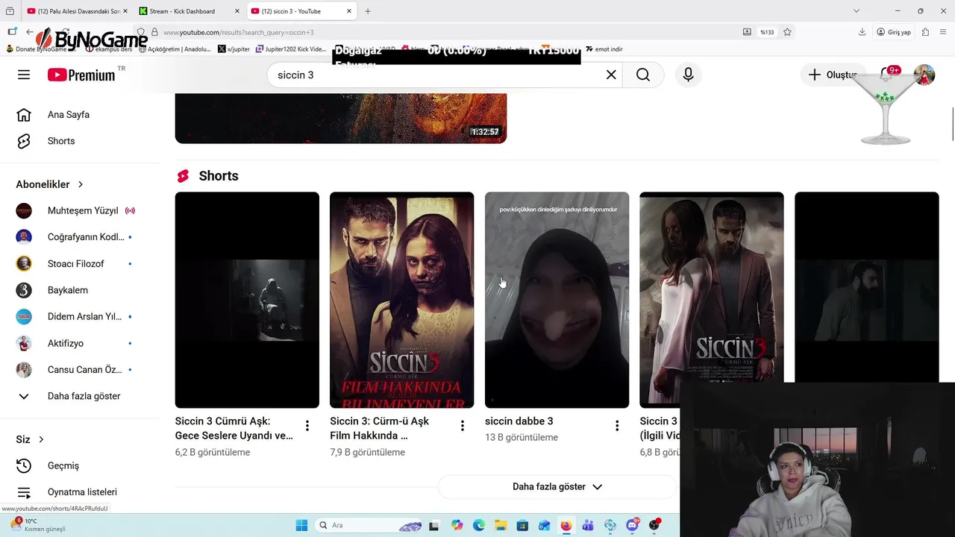Start voice search with the microphone
Viewport: 955px width, 537px height.
[688, 75]
